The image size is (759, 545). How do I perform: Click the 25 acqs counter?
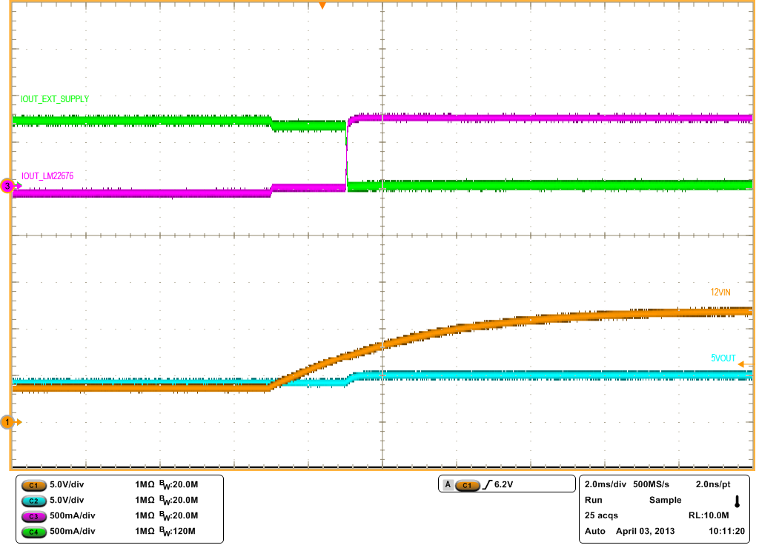601,515
